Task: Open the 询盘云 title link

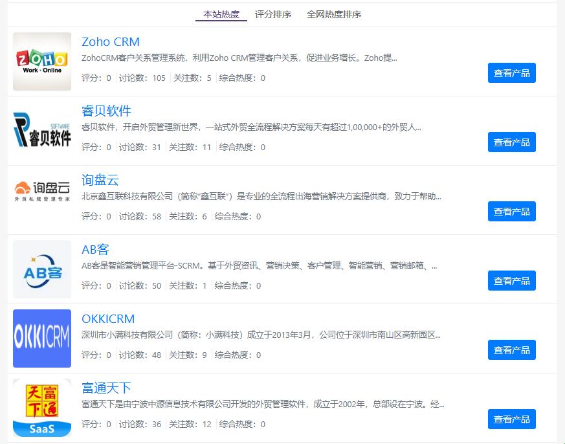Action: [x=100, y=180]
